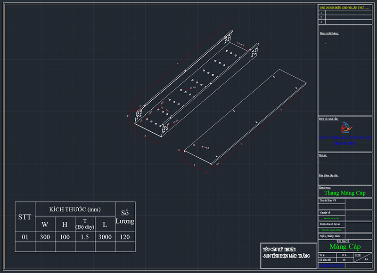Click the 'Số Lượng' column header
The width and height of the screenshot is (377, 273).
pos(124,217)
